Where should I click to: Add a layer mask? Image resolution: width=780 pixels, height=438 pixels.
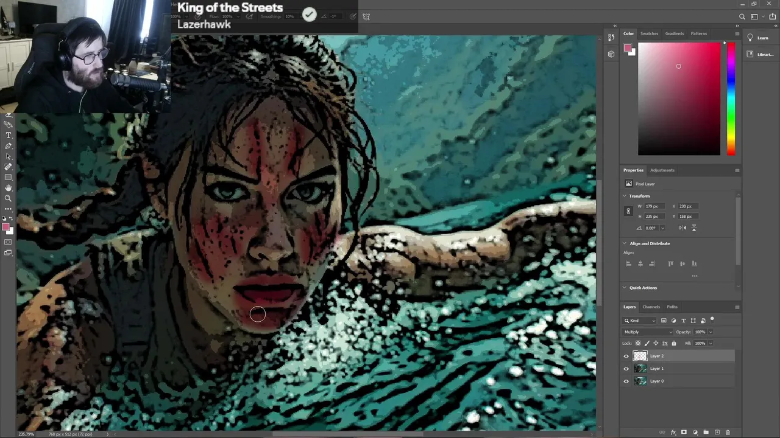click(684, 433)
